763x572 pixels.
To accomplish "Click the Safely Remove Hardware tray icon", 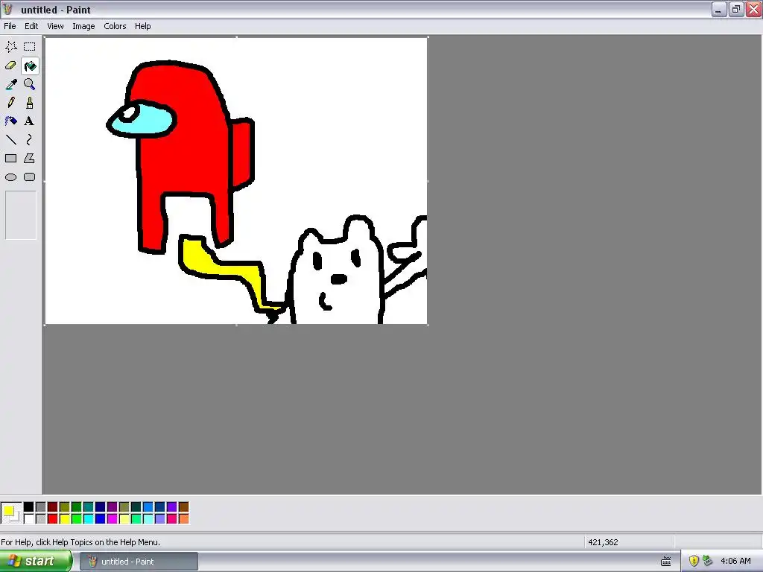I will point(708,562).
